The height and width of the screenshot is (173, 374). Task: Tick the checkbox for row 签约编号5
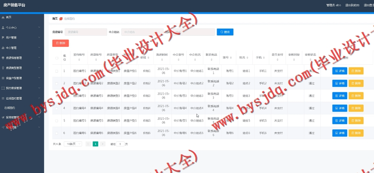click(57, 120)
